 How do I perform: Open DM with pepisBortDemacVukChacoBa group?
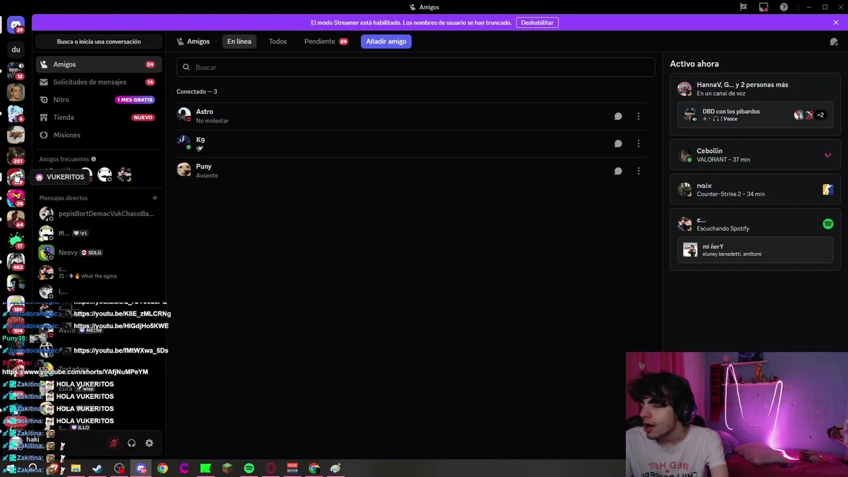99,214
